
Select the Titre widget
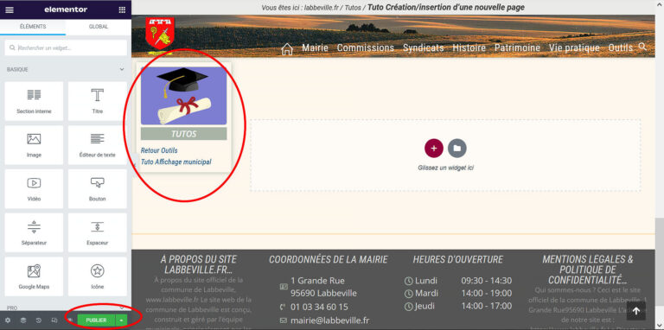tap(98, 101)
